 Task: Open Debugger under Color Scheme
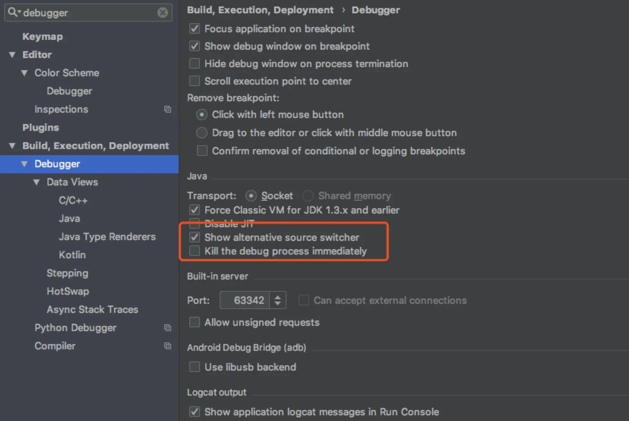[x=69, y=91]
